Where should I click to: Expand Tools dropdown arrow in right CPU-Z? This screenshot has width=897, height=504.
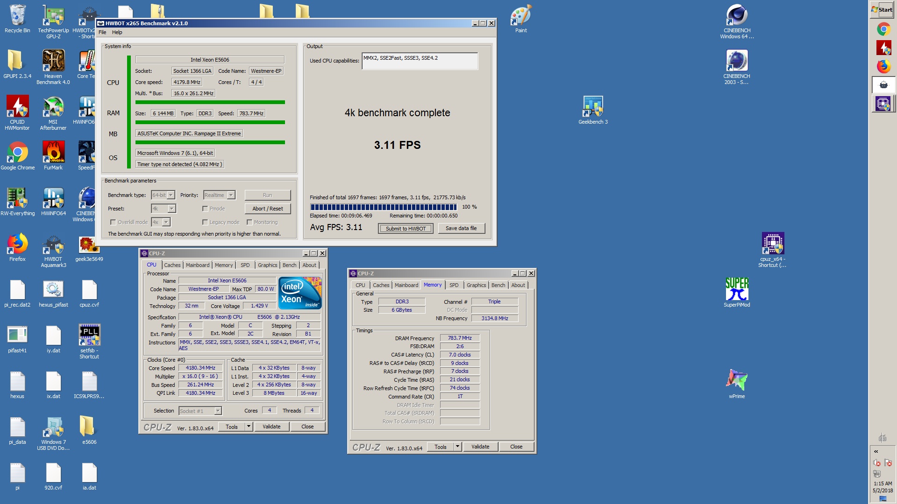457,447
